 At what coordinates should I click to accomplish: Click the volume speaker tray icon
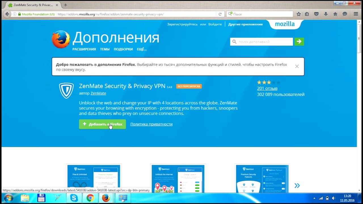[334, 198]
